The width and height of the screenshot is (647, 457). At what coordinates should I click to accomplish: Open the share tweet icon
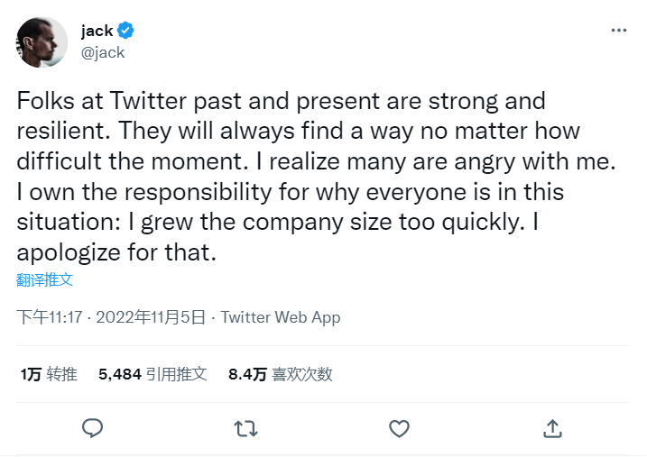pos(553,427)
